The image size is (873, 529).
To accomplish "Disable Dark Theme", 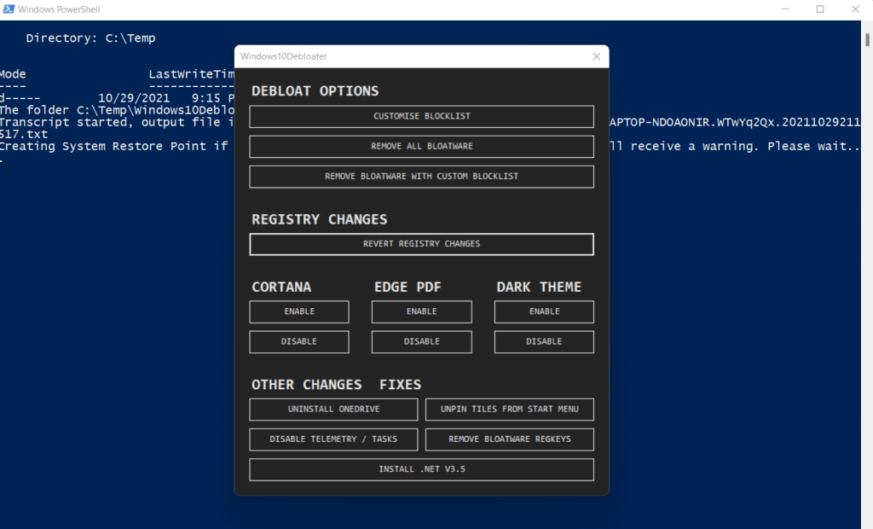I will click(x=544, y=341).
